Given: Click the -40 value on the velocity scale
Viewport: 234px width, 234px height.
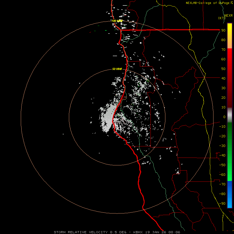Looking at the screenshot, I should [x=222, y=155].
